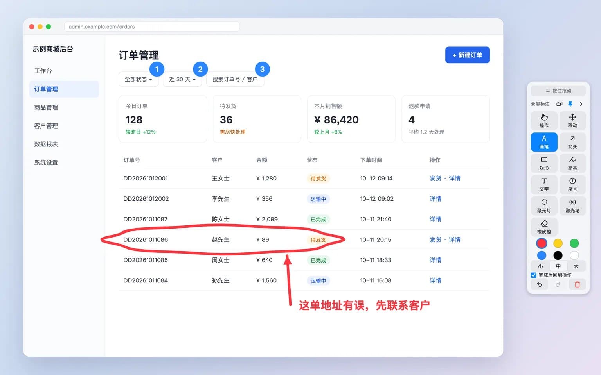
Task: Expand the annotation panel chevron arrow
Action: (x=581, y=104)
